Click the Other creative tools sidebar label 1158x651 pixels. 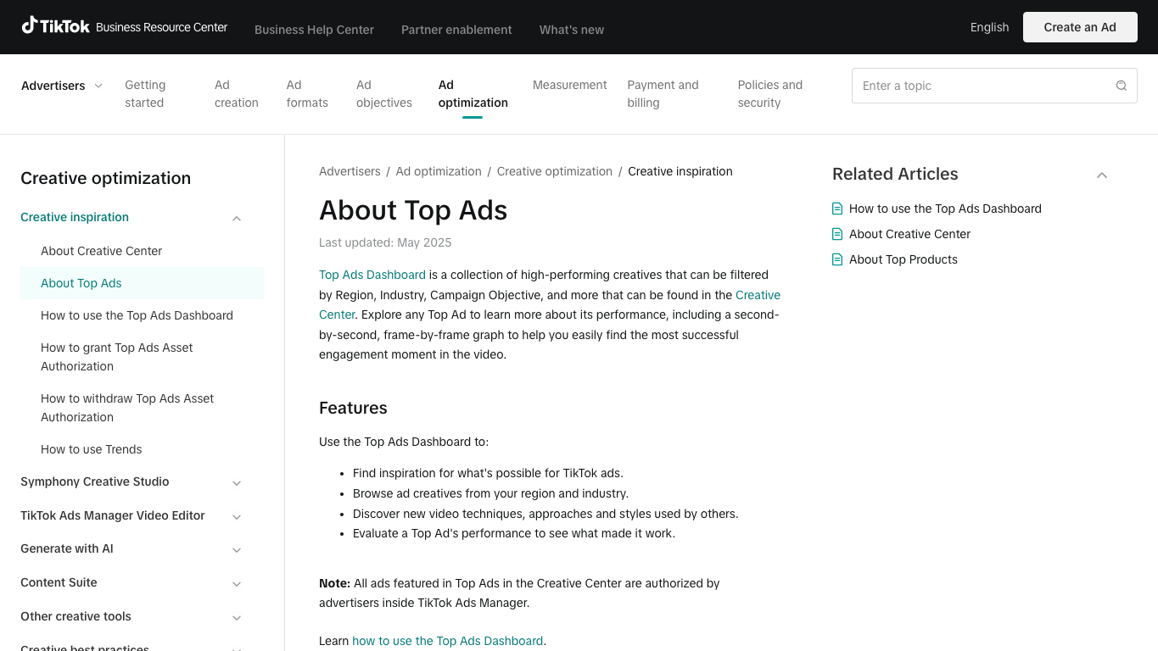click(x=76, y=616)
